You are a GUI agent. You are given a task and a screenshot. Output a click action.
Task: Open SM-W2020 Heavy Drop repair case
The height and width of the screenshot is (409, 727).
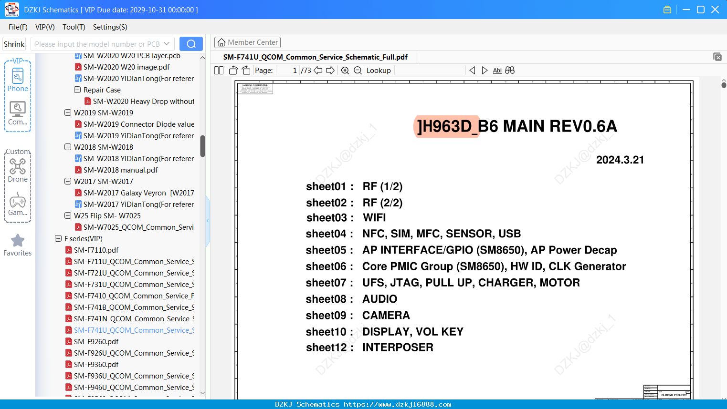(x=139, y=102)
